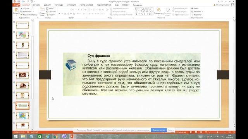The image size is (248, 139).
Task: Switch to Slide Sorter view in status bar
Action: point(196,132)
